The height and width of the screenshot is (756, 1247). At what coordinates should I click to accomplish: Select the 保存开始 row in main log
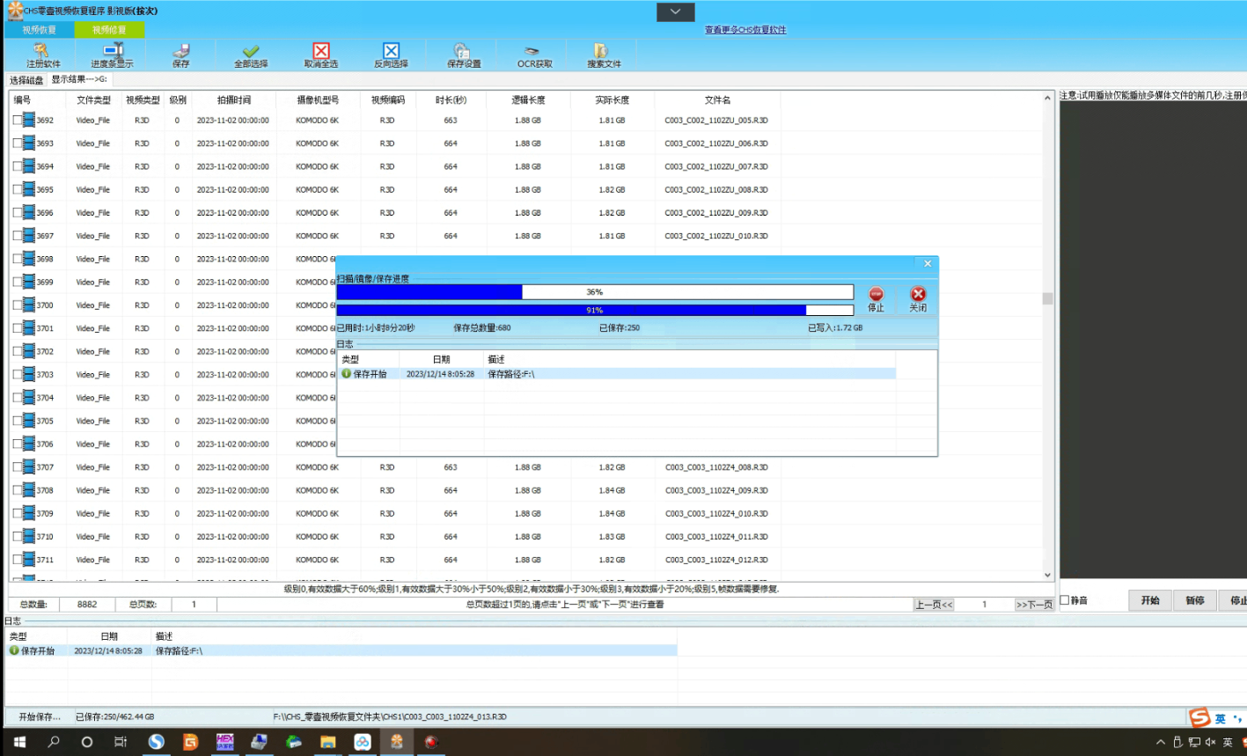click(341, 650)
